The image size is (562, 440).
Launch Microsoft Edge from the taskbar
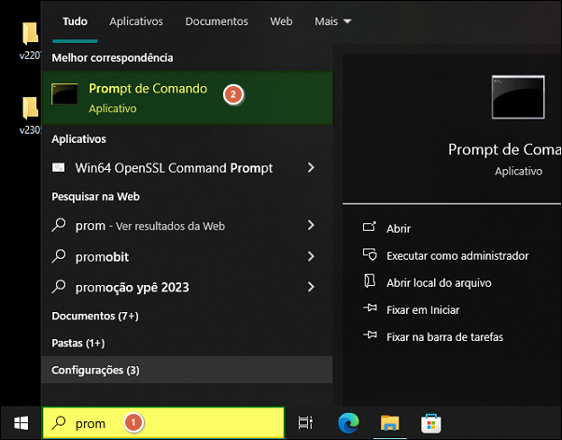[x=348, y=423]
